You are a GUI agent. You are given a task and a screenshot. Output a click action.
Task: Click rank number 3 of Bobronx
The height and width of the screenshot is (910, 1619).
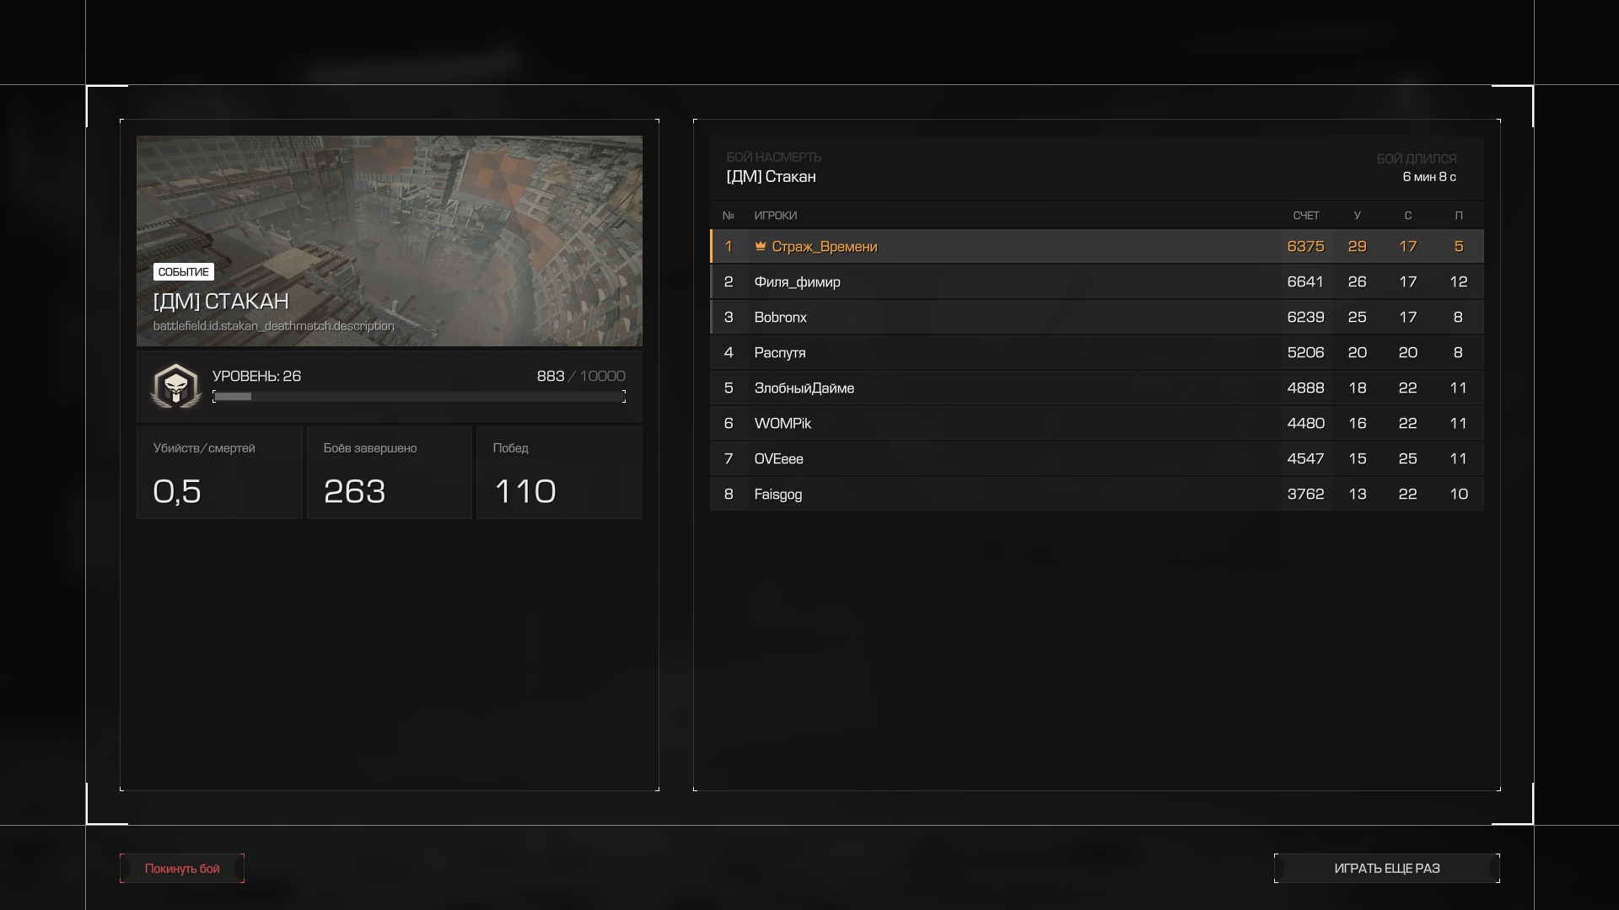[729, 318]
